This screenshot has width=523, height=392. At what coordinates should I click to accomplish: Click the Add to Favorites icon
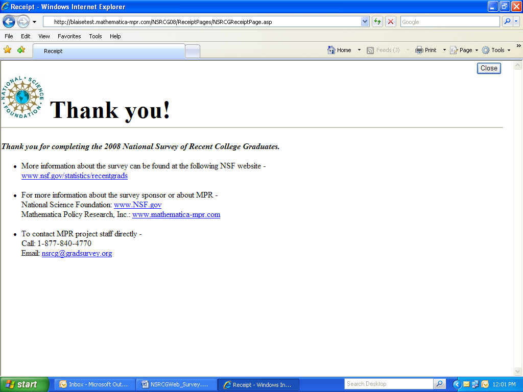coord(21,50)
